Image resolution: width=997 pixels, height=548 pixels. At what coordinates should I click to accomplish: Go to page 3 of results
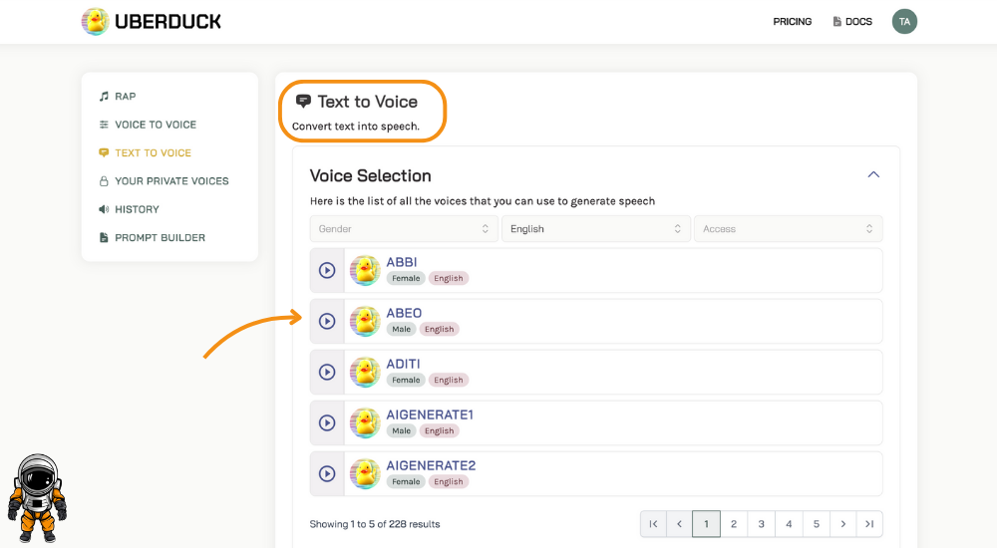coord(761,524)
